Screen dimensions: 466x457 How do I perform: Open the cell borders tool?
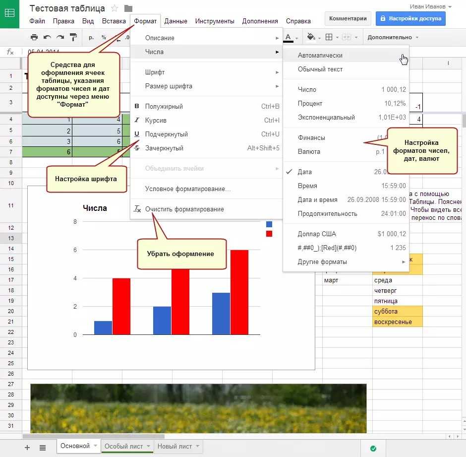point(329,37)
